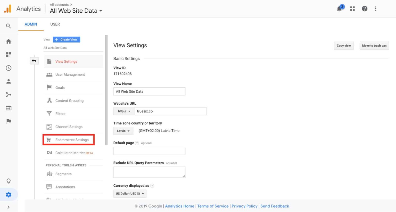Open the Discover lightbulb icon
Image resolution: width=396 pixels, height=212 pixels.
pos(9,181)
